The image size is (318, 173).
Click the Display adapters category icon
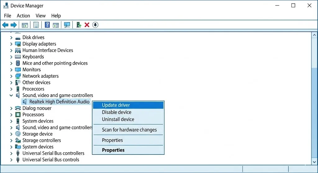(18, 44)
